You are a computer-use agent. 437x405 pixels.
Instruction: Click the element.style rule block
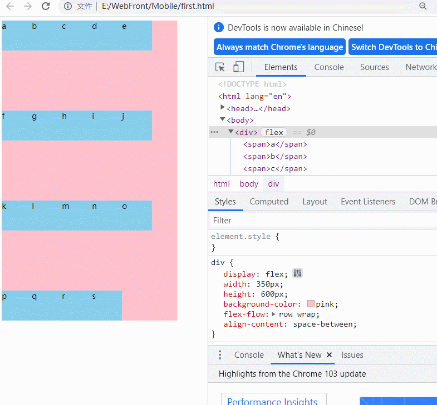click(323, 242)
